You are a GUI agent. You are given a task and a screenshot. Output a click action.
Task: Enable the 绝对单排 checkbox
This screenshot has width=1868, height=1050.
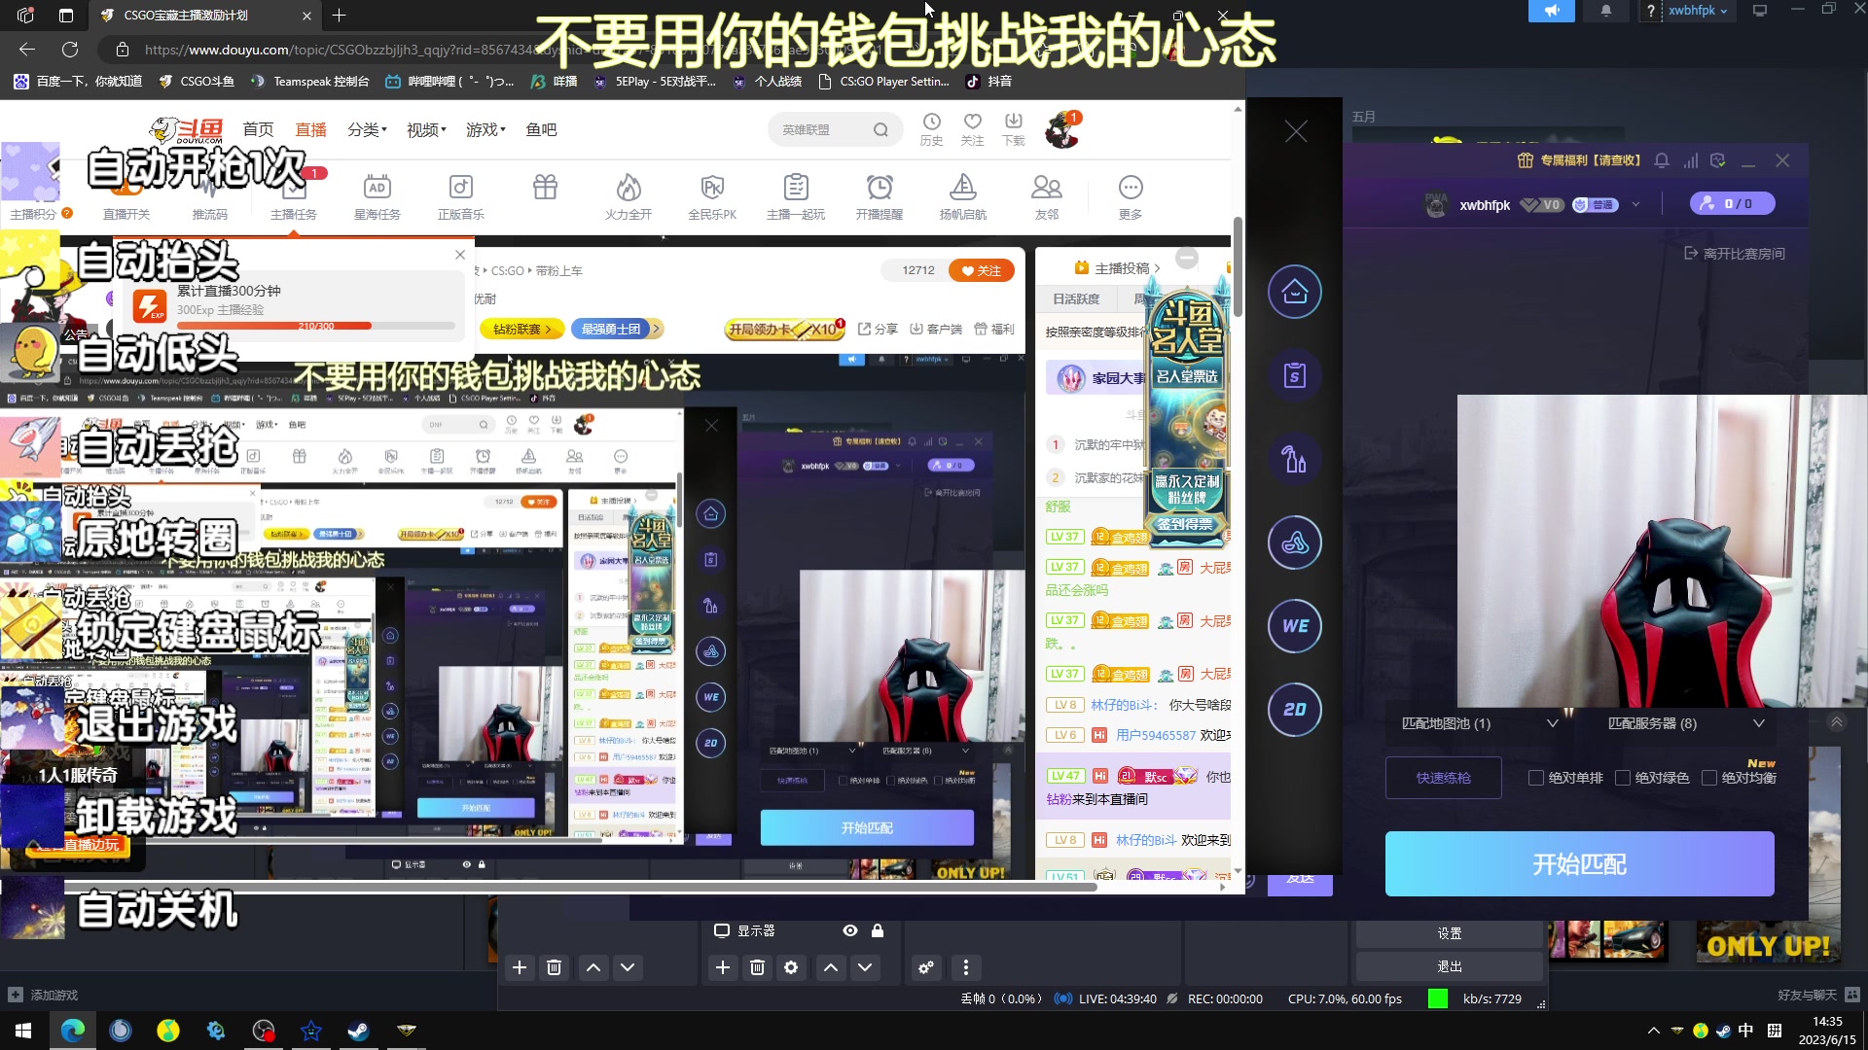pyautogui.click(x=1535, y=778)
